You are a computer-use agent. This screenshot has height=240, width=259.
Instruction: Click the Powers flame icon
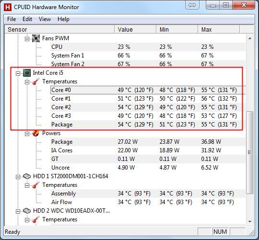click(x=36, y=133)
